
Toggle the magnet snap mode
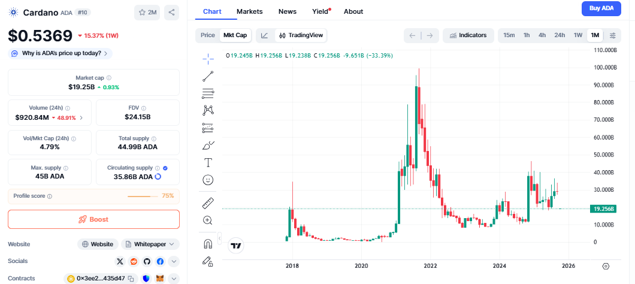click(208, 243)
